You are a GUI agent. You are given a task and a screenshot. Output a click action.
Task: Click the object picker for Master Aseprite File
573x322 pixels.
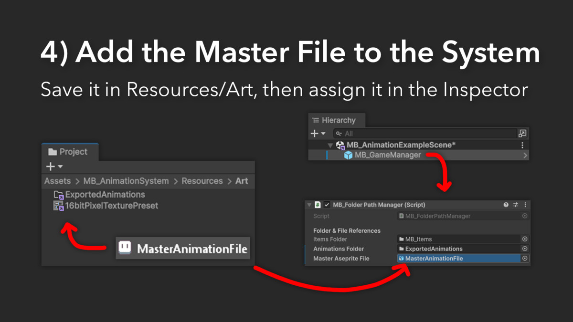pyautogui.click(x=525, y=259)
